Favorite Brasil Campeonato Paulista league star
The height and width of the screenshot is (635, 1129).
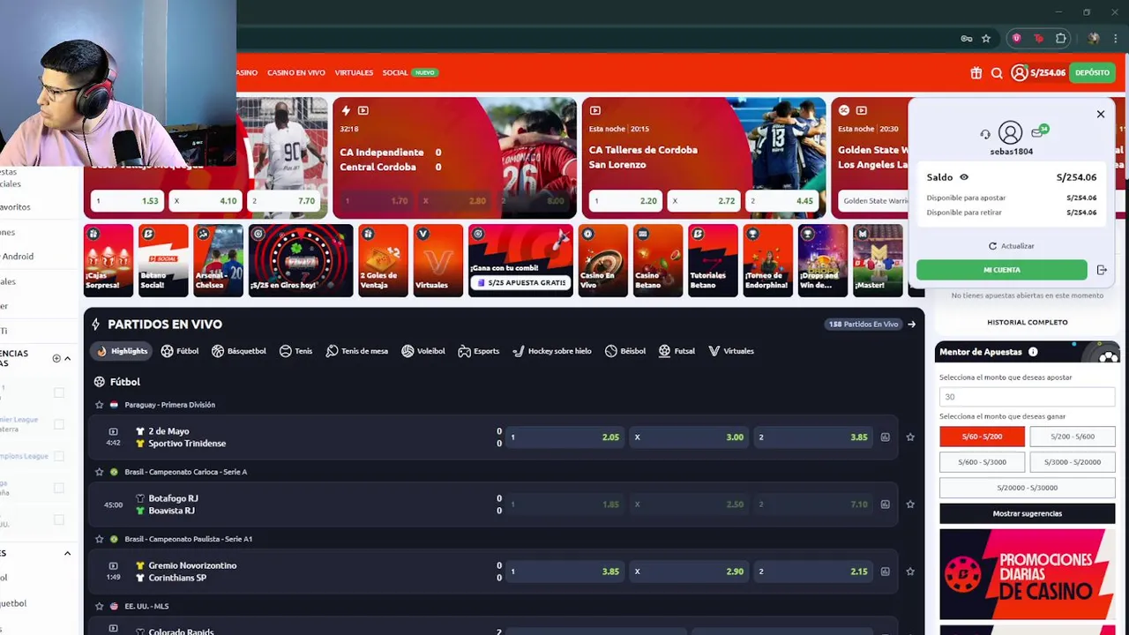[99, 539]
